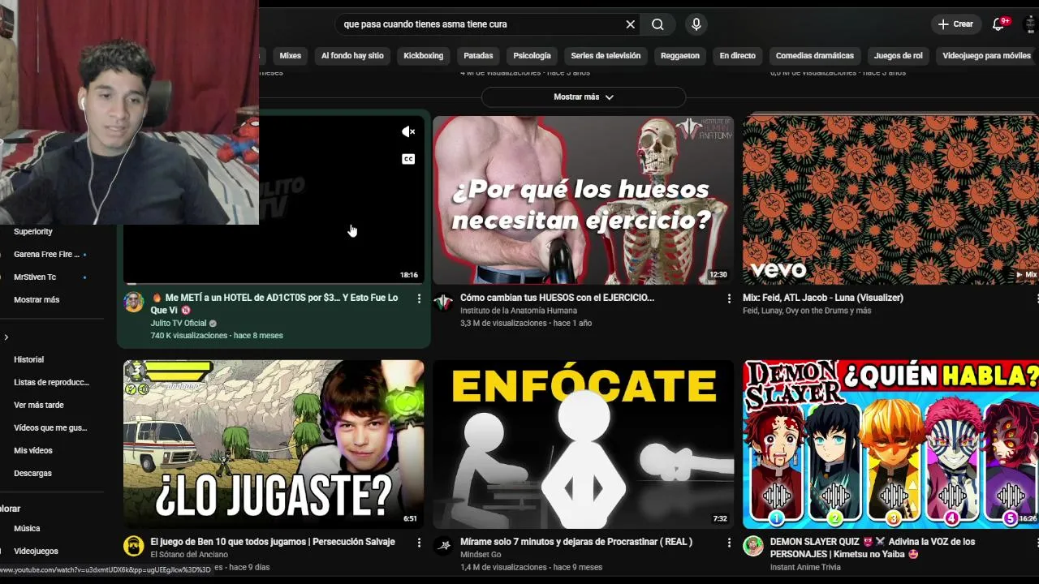
Task: Open the notifications bell
Action: (x=998, y=24)
